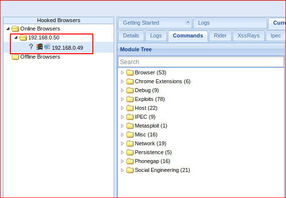
Task: Click the Exploits folder icon
Action: click(x=130, y=99)
